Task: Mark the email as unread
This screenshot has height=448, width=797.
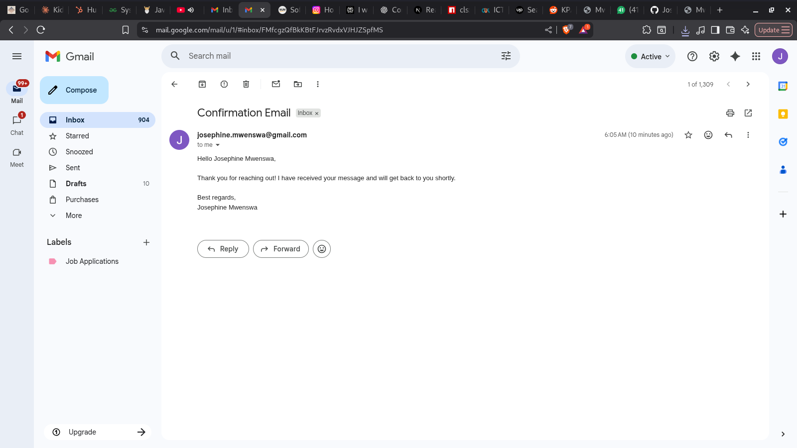Action: click(x=275, y=84)
